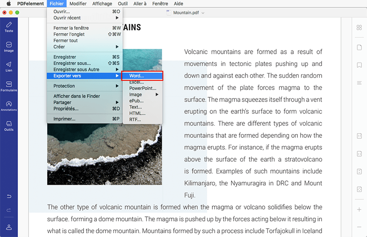
Task: Open the user account profile icon
Action: pos(9,227)
